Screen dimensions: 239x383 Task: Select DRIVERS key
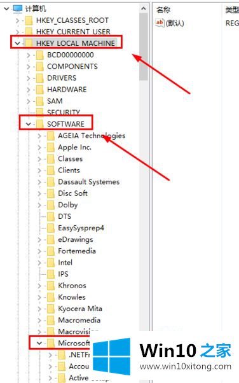click(x=62, y=78)
